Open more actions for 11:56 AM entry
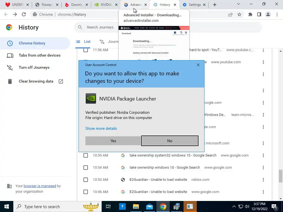 point(263,50)
